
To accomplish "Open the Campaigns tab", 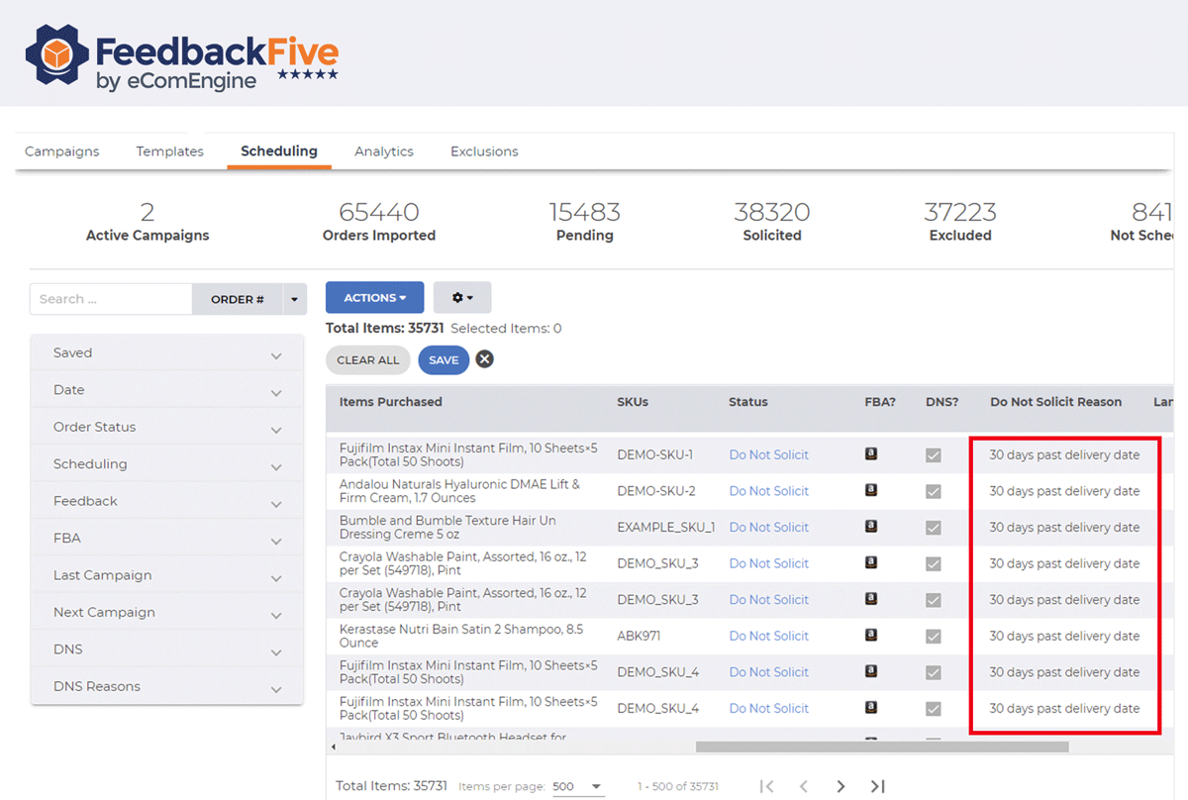I will (61, 151).
